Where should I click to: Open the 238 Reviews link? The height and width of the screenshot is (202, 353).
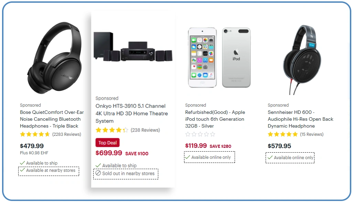coord(145,130)
